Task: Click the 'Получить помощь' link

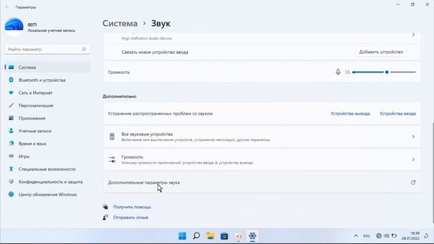Action: pos(132,207)
